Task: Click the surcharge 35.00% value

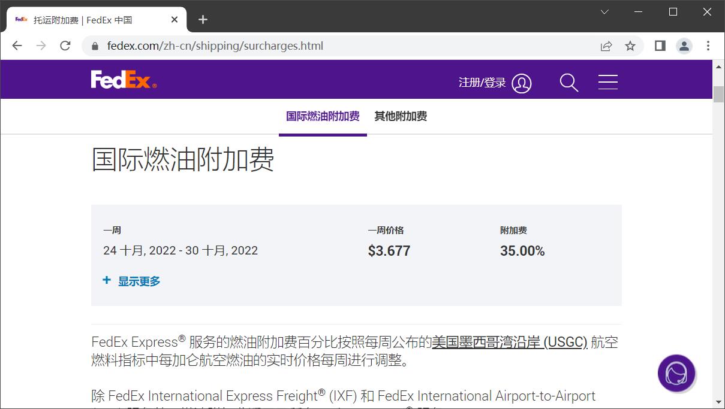Action: point(522,251)
